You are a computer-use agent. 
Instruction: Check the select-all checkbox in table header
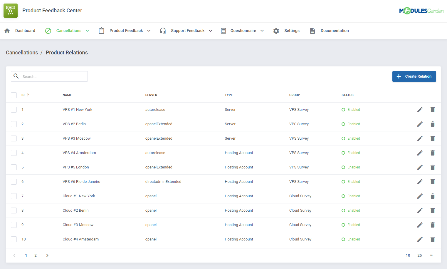14,95
